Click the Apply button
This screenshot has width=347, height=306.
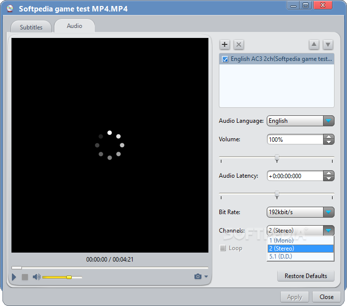(294, 297)
